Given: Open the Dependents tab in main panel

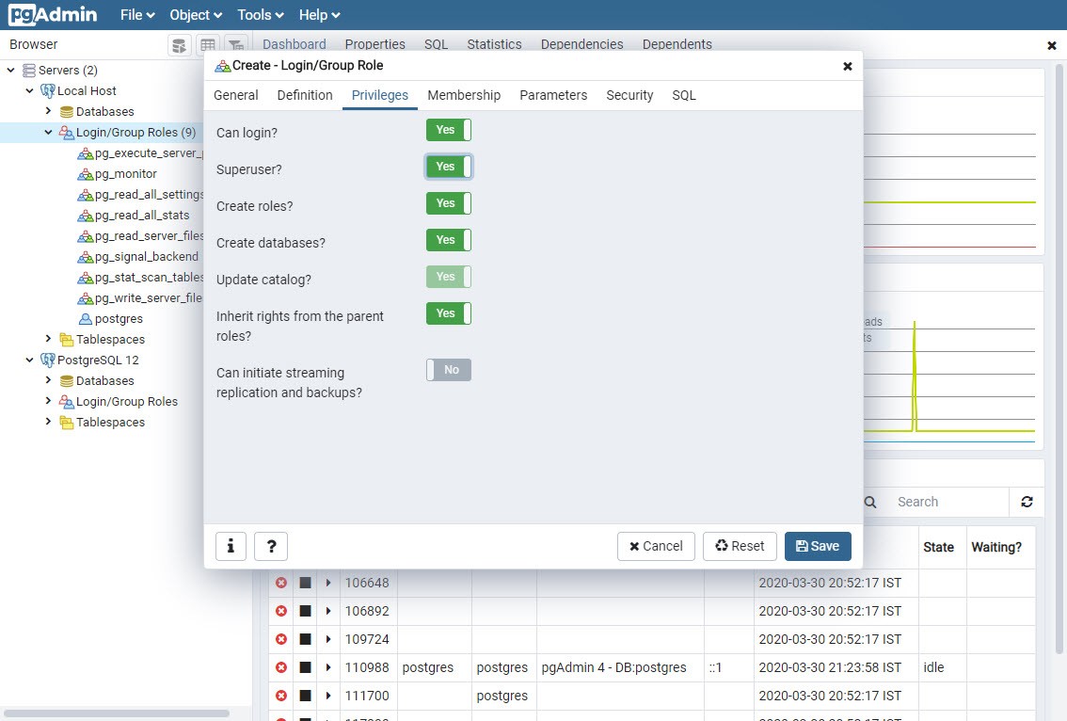Looking at the screenshot, I should click(x=677, y=44).
